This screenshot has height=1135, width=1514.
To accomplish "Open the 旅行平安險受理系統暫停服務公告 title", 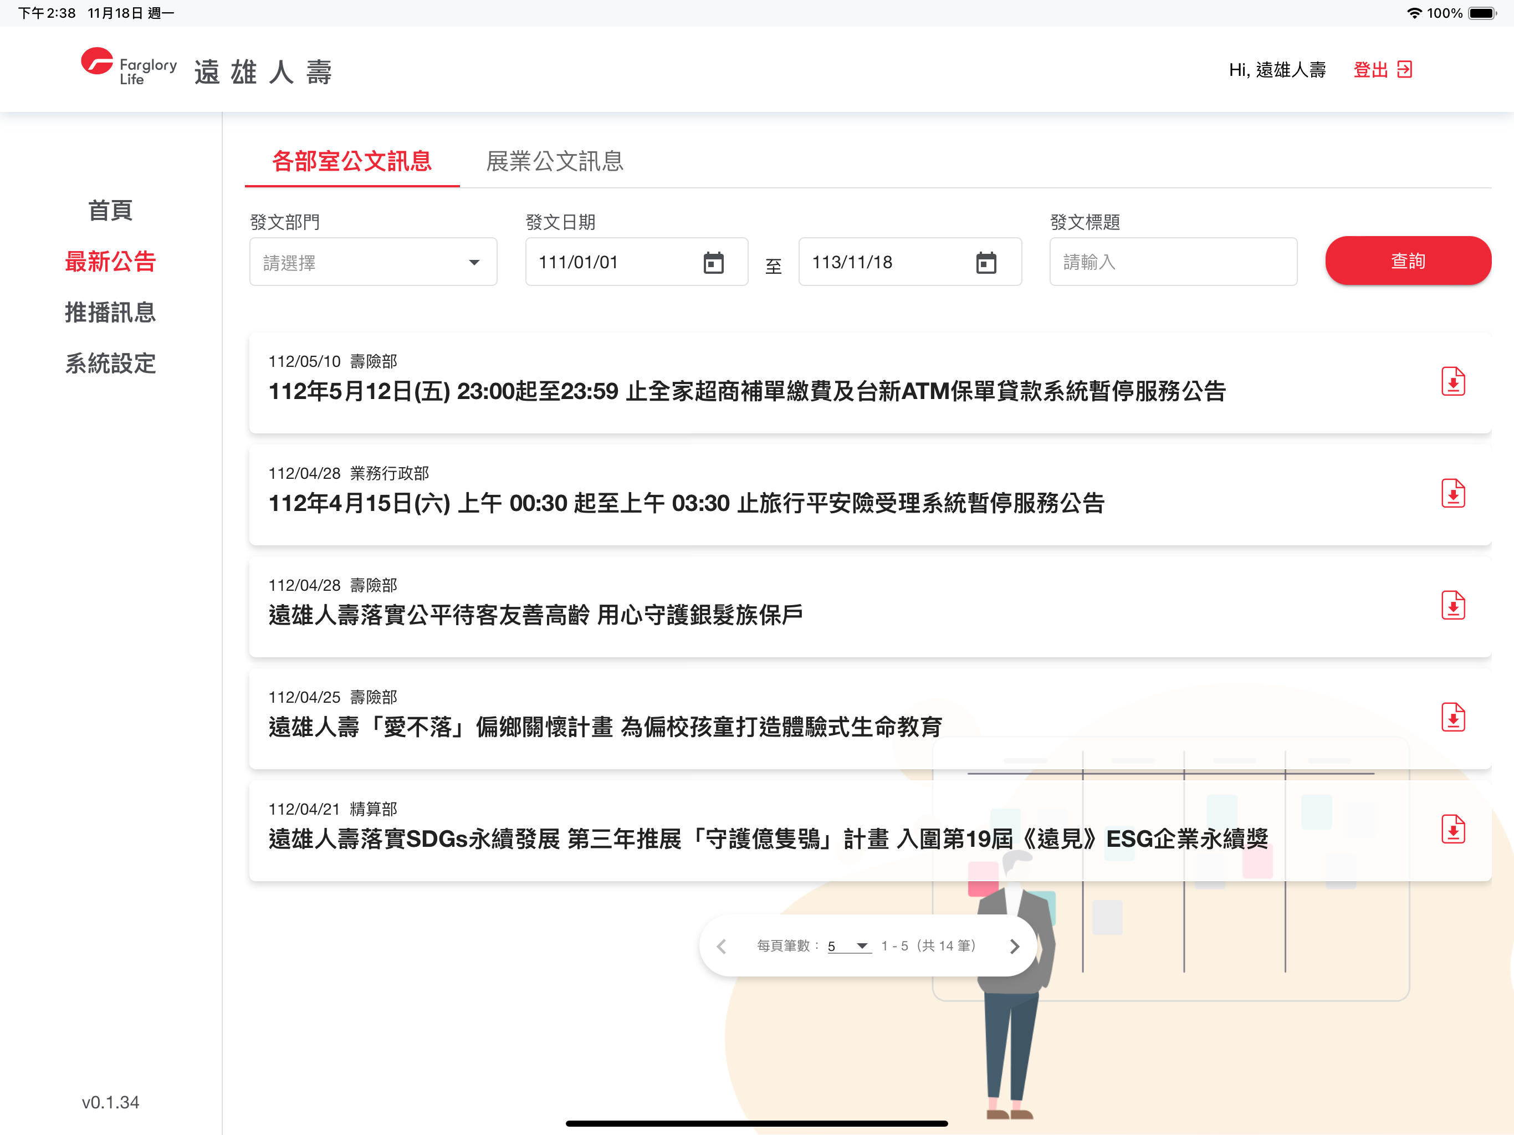I will [687, 503].
